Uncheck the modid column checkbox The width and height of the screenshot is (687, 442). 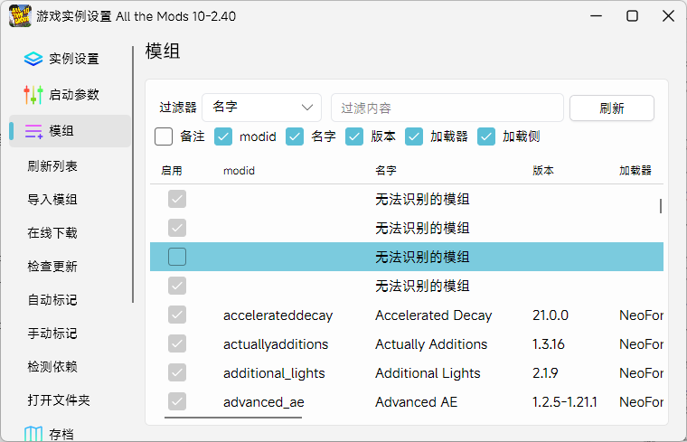pos(223,136)
